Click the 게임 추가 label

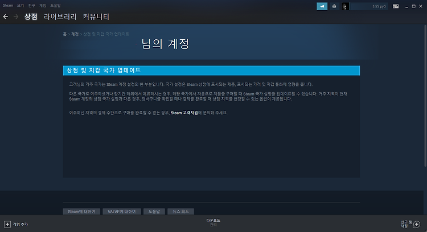20,225
